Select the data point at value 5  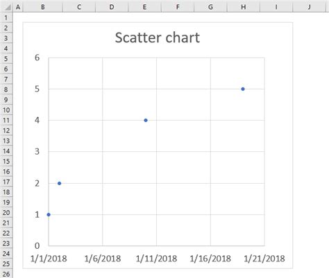[x=243, y=89]
